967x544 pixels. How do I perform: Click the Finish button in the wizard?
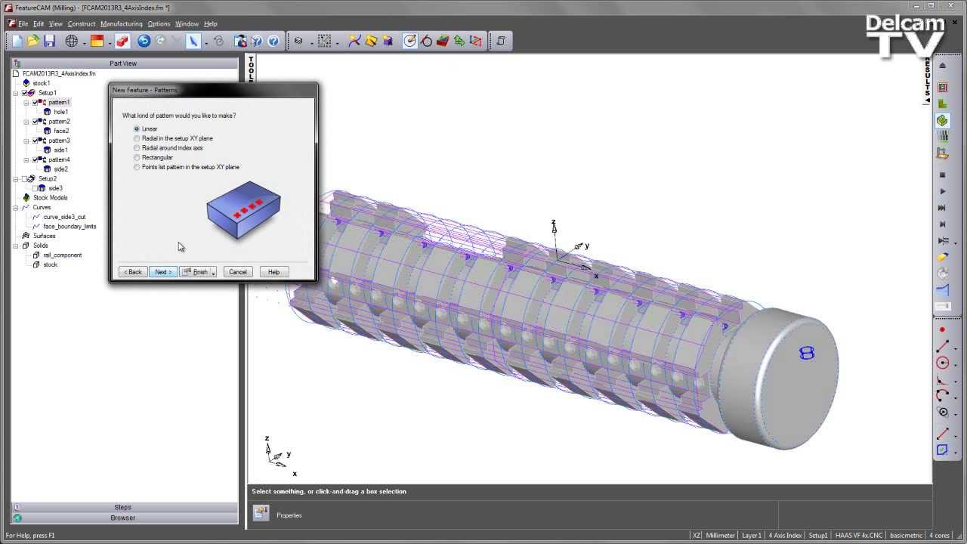pyautogui.click(x=196, y=272)
